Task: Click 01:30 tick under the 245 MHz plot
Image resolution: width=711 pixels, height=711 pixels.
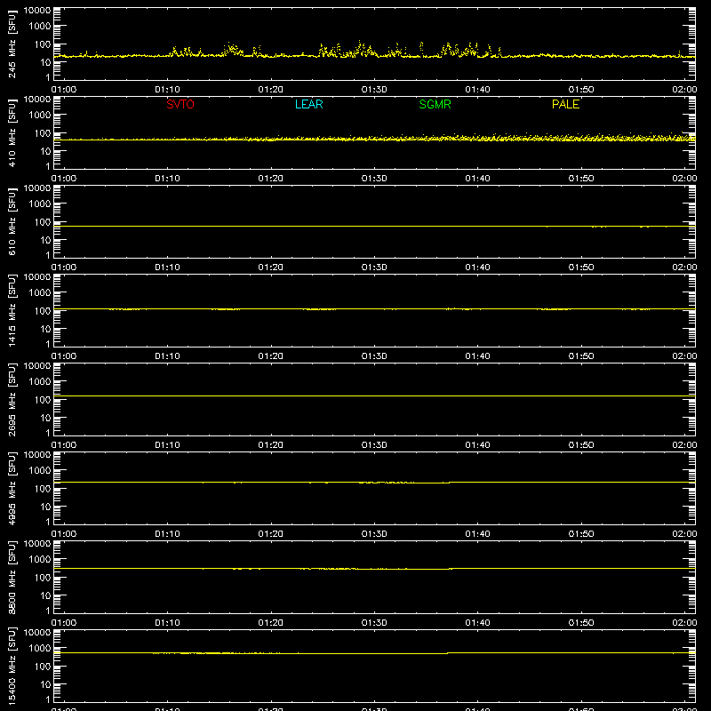Action: click(374, 90)
